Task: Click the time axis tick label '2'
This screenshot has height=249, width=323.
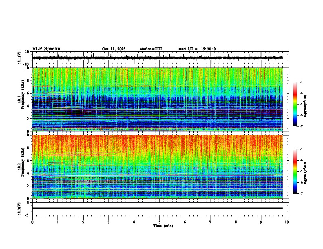Action: tap(83, 222)
